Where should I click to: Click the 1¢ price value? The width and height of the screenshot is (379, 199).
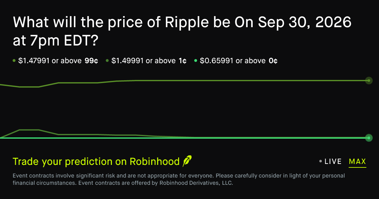(x=182, y=61)
